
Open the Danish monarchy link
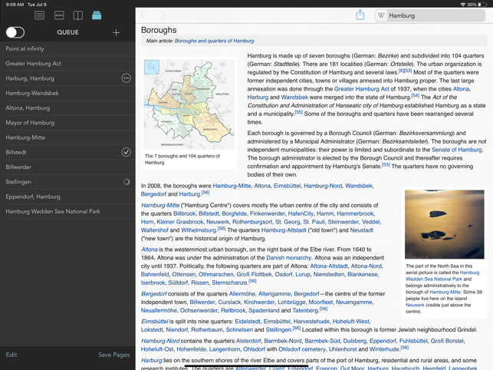click(288, 258)
